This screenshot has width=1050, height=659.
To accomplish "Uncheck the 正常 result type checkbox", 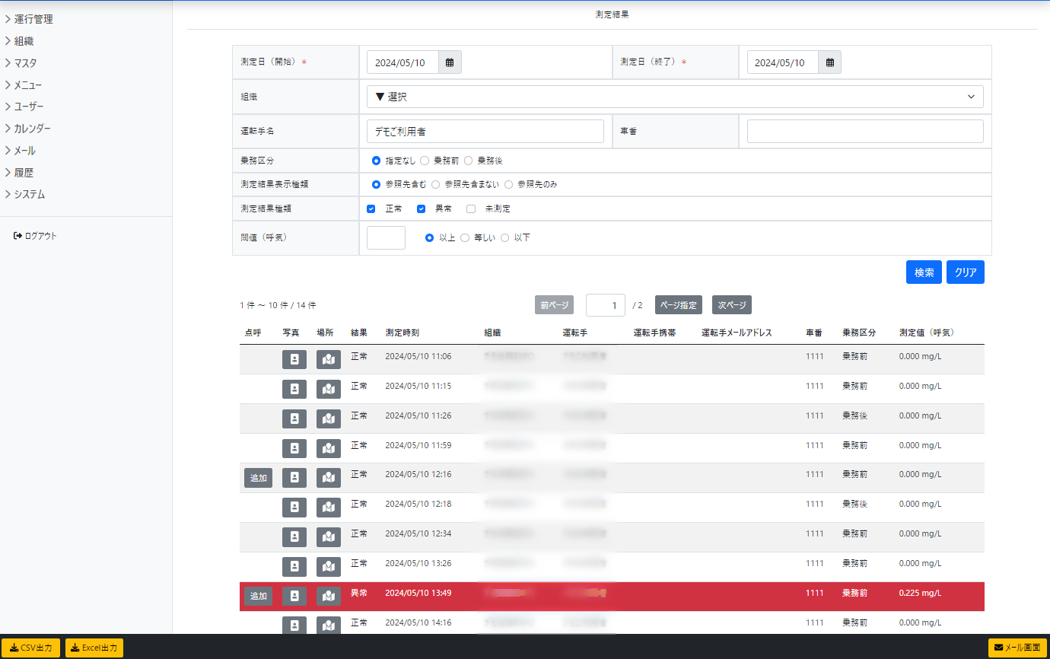I will pos(371,209).
